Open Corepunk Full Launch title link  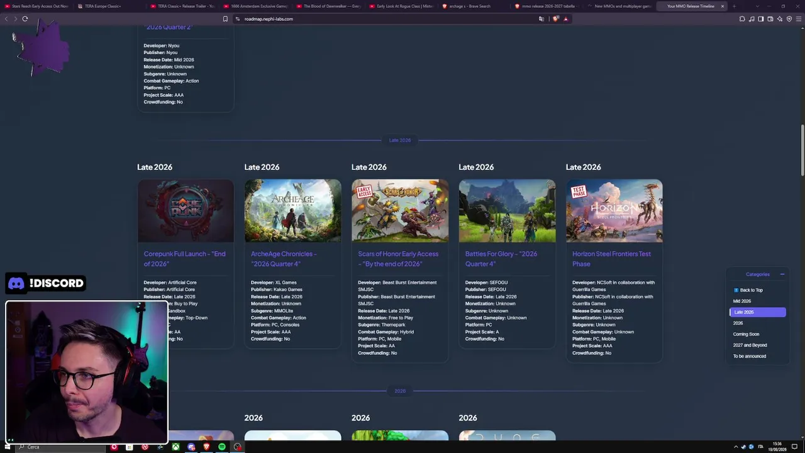point(184,259)
